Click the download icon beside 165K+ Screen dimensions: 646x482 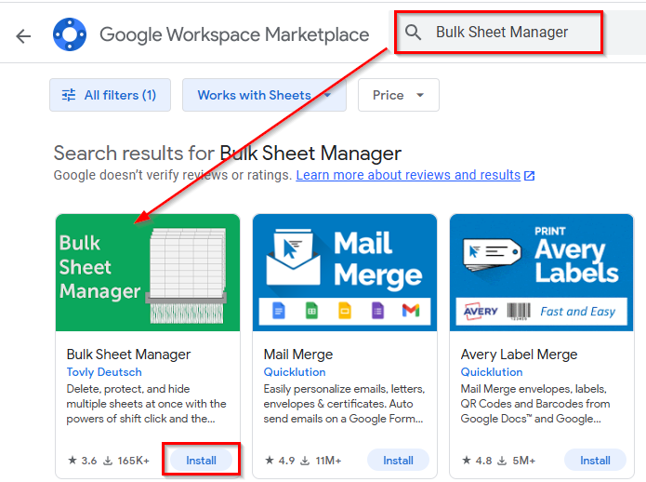click(108, 461)
